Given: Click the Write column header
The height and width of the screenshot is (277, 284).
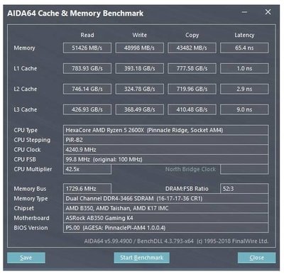Looking at the screenshot, I should click(140, 35).
